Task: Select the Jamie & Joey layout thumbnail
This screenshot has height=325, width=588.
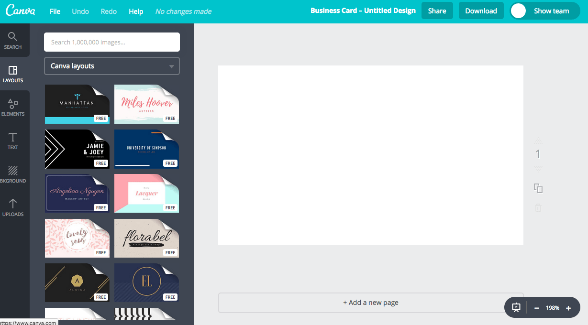Action: (77, 149)
